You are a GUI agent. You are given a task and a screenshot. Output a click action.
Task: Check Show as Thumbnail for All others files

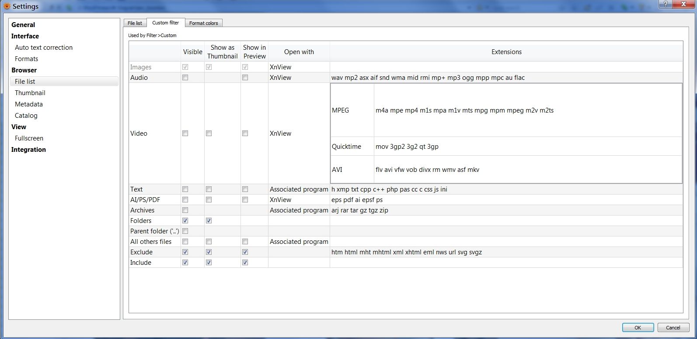(x=209, y=242)
